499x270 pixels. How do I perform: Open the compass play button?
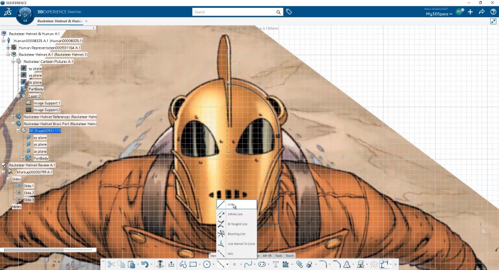(25, 15)
